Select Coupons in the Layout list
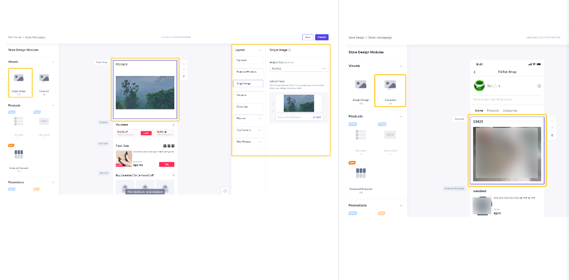This screenshot has height=280, width=569. [248, 95]
